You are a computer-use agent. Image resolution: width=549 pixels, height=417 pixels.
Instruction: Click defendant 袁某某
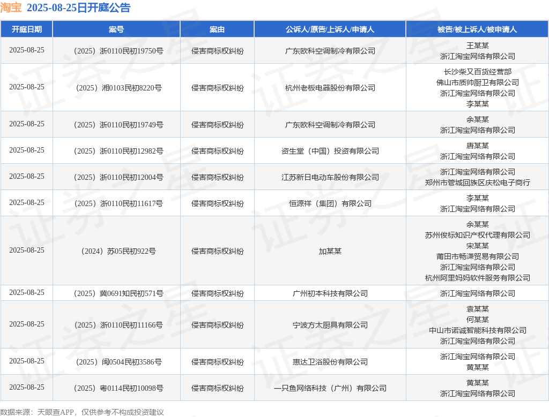tap(477, 309)
